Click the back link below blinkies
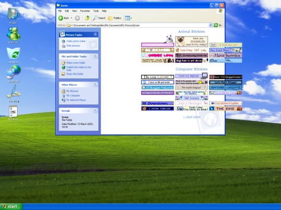 188,117
